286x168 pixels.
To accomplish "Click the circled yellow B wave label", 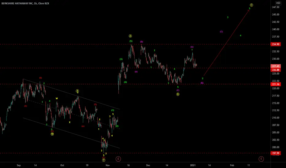I will pyautogui.click(x=178, y=94).
